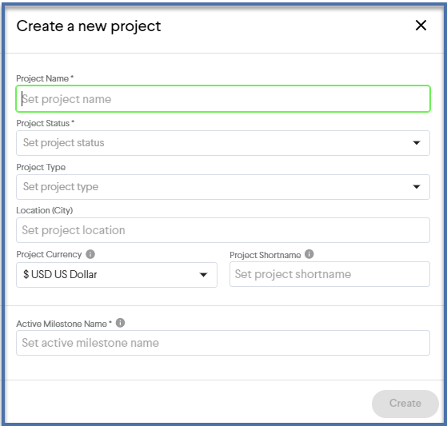447x426 pixels.
Task: Open the USD US Dollar currency selector
Action: click(117, 275)
